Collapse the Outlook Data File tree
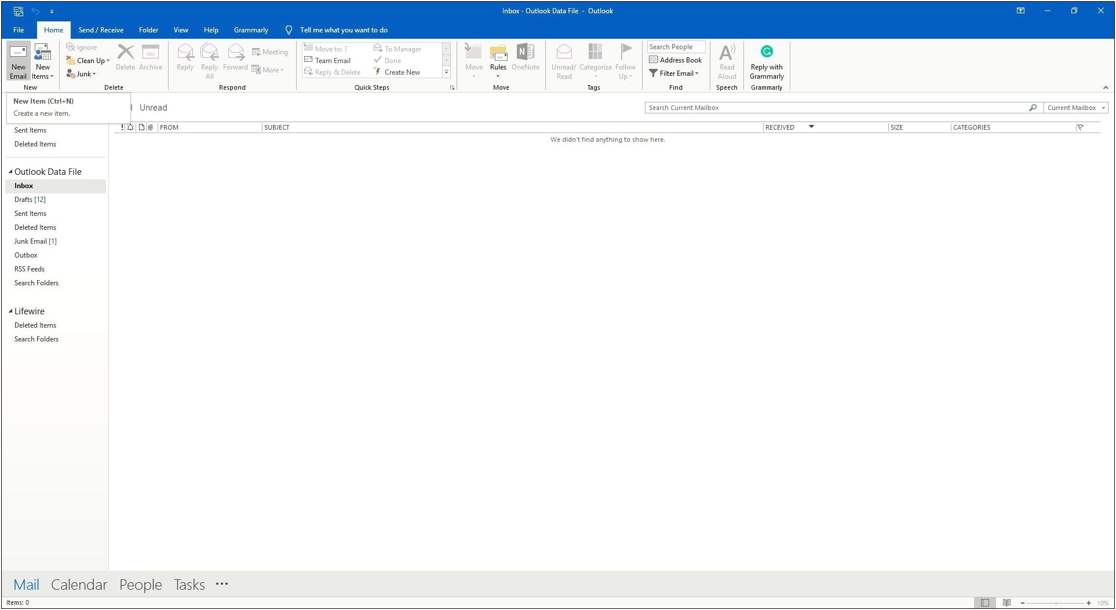This screenshot has height=610, width=1116. click(x=10, y=172)
